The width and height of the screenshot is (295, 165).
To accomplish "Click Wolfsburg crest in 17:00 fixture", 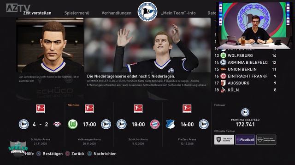I will click(x=73, y=124).
